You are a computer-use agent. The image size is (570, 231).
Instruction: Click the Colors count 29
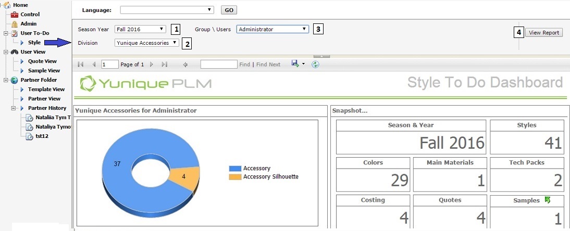[400, 180]
